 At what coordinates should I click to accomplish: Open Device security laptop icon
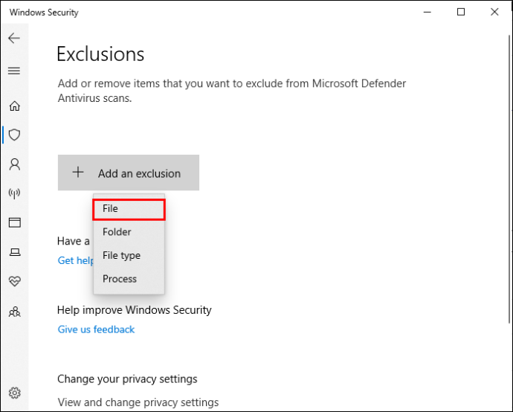point(13,252)
